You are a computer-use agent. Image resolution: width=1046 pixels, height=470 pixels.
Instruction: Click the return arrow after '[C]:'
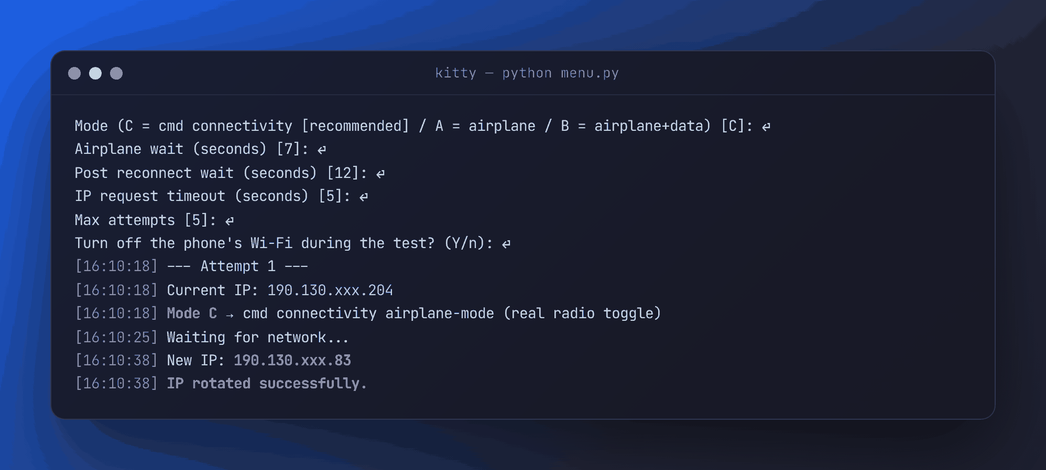click(x=766, y=127)
